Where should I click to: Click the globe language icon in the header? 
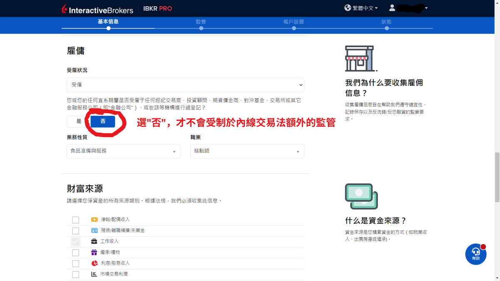pos(347,7)
